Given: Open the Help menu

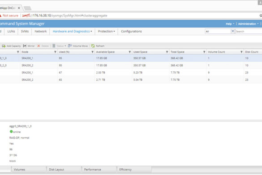Looking at the screenshot, I should pyautogui.click(x=230, y=24).
